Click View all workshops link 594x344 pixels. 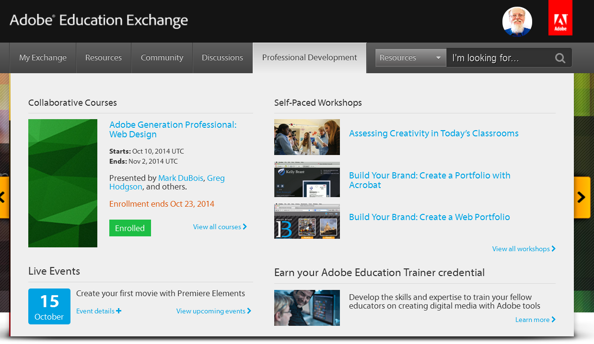coord(524,249)
